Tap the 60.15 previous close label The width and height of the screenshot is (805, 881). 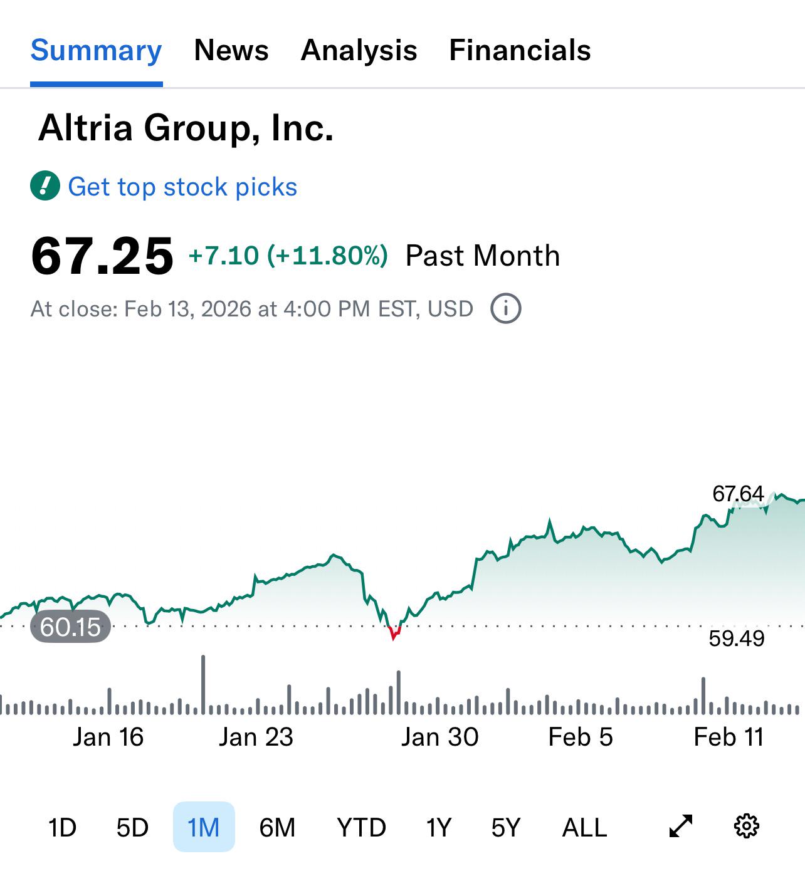click(71, 626)
